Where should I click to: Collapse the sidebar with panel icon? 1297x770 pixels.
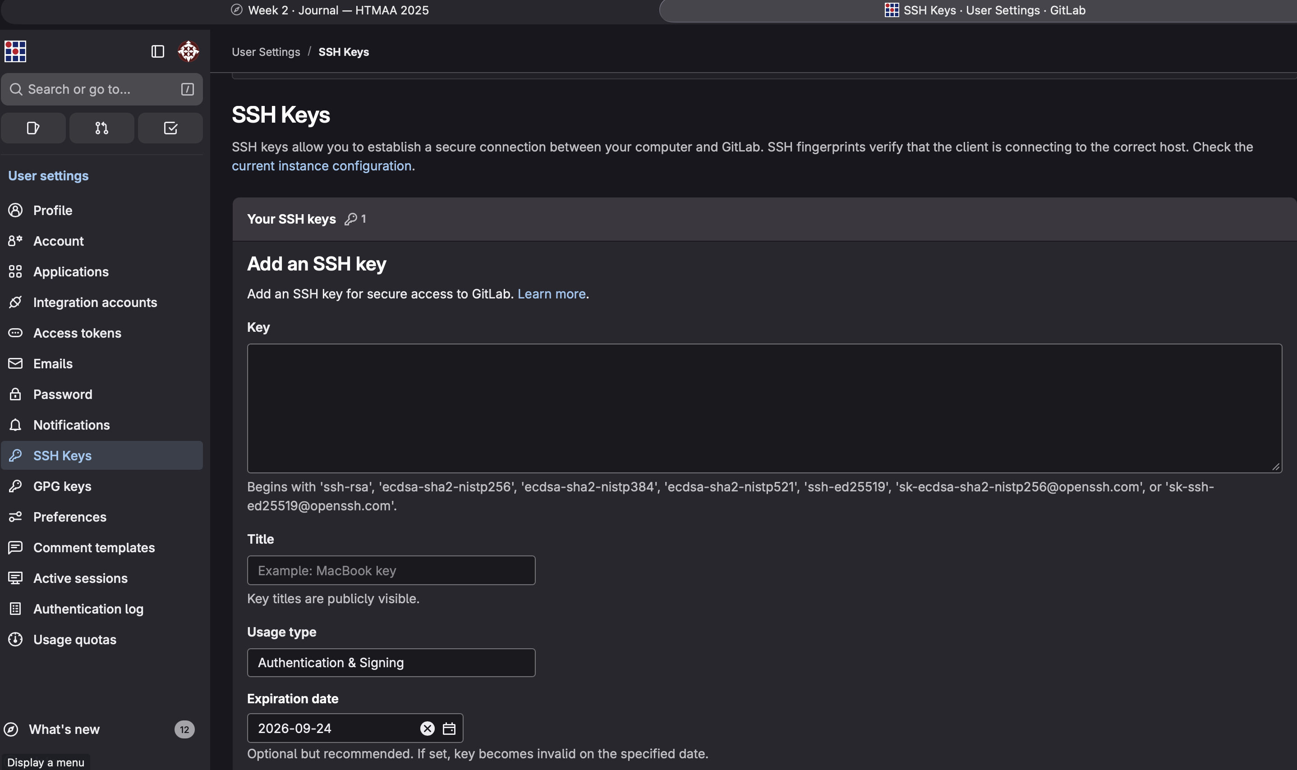pyautogui.click(x=157, y=51)
